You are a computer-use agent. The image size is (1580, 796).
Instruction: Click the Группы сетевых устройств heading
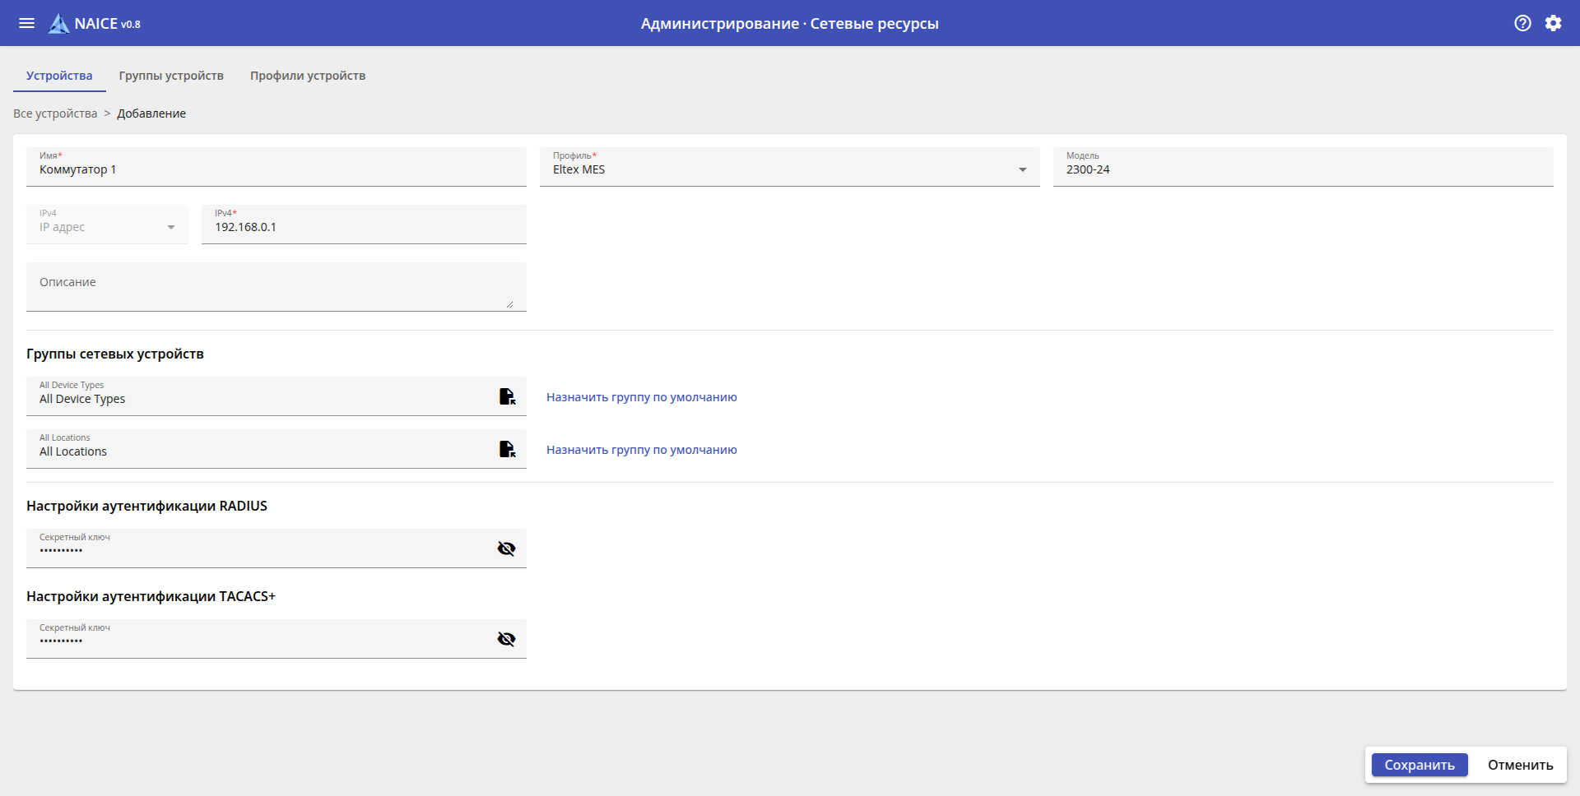[115, 354]
